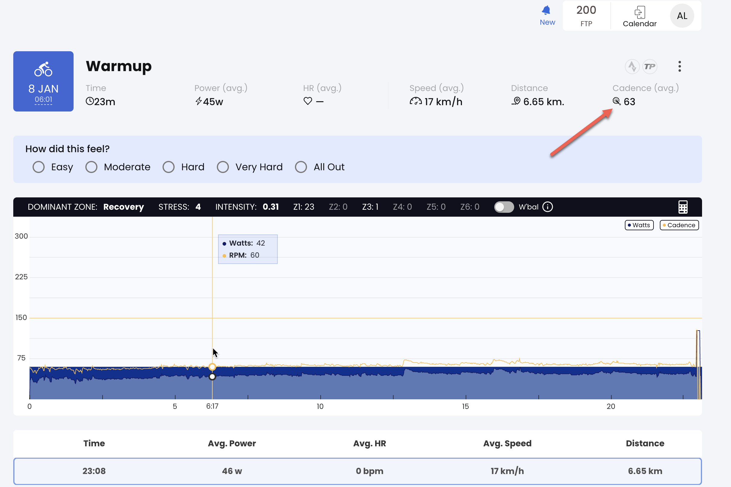Choose the All Out radio option
Image resolution: width=731 pixels, height=487 pixels.
(301, 167)
